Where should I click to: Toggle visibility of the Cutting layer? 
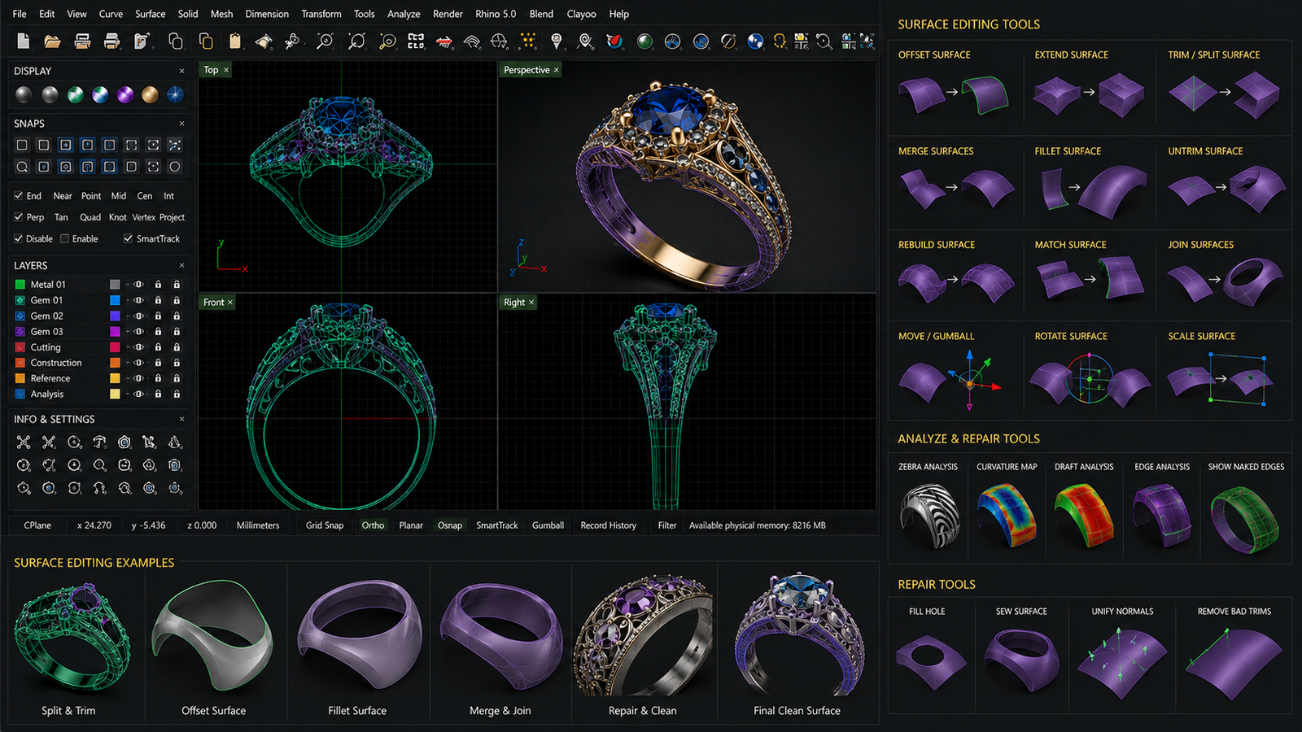coord(139,347)
